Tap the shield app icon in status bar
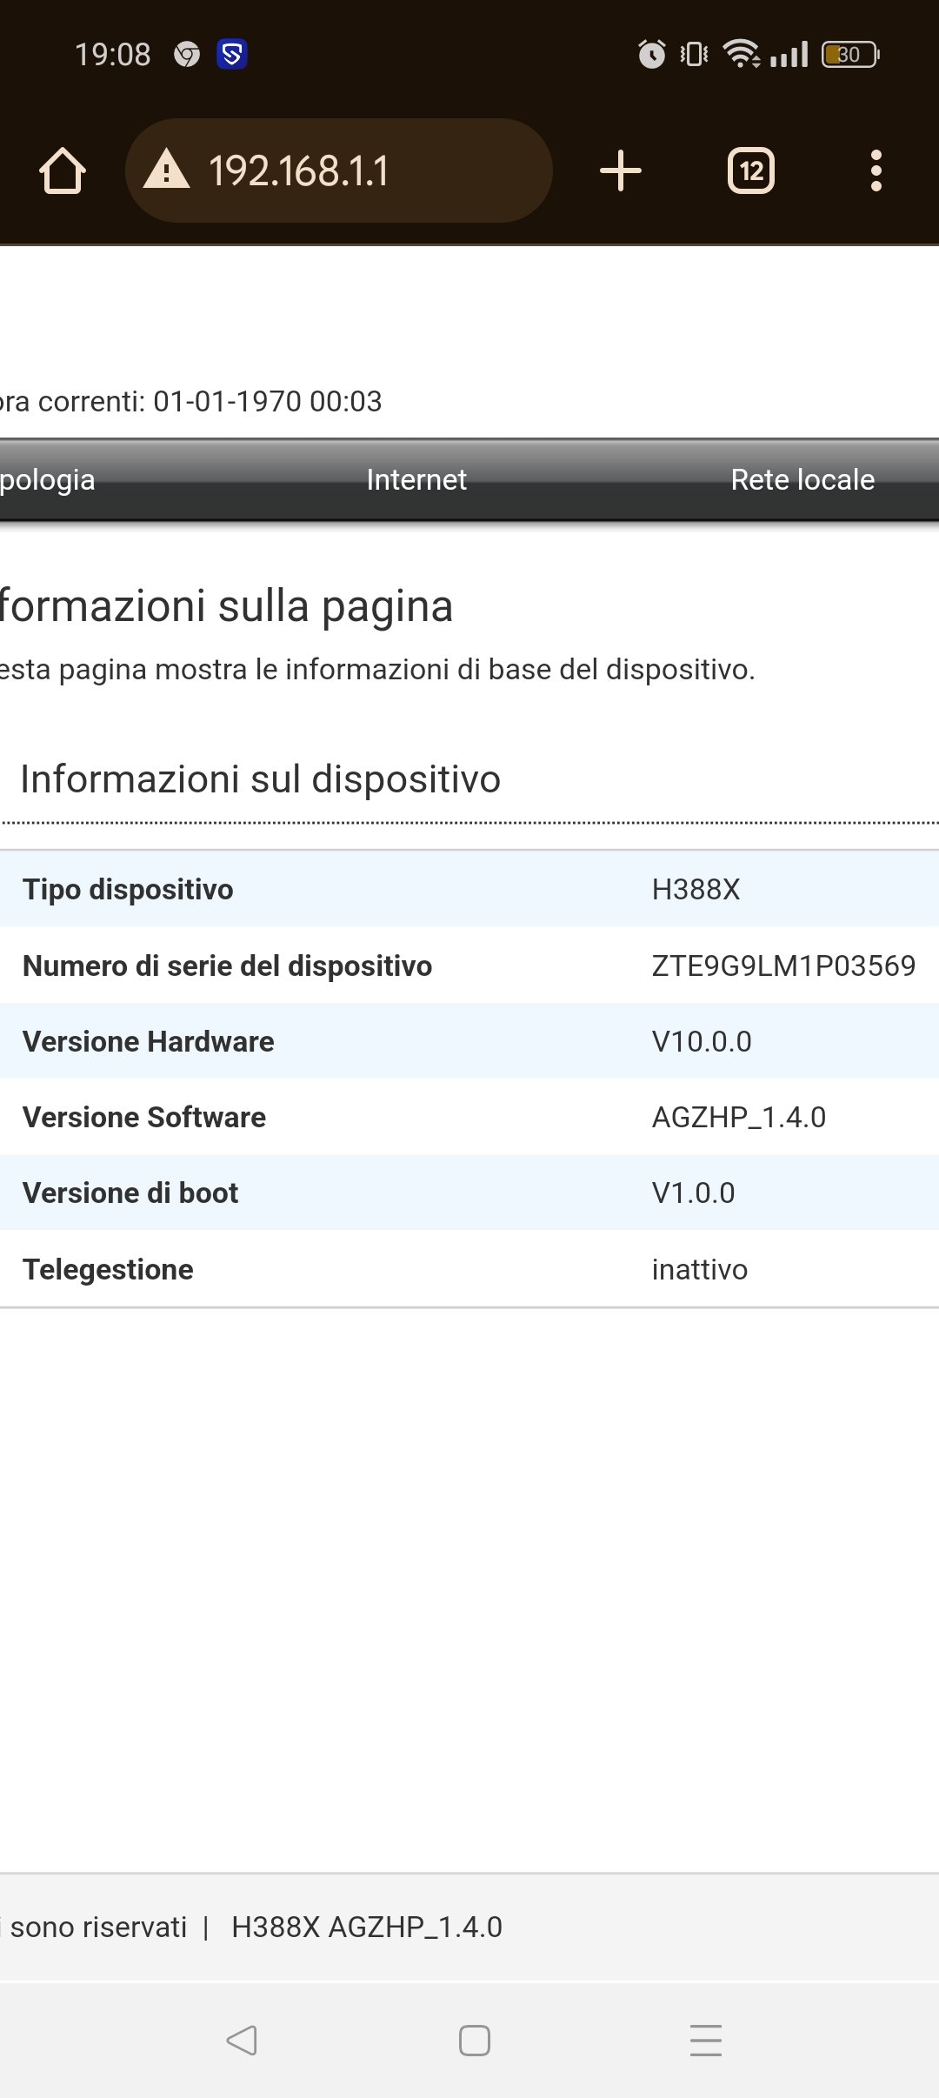The width and height of the screenshot is (939, 2098). tap(232, 55)
